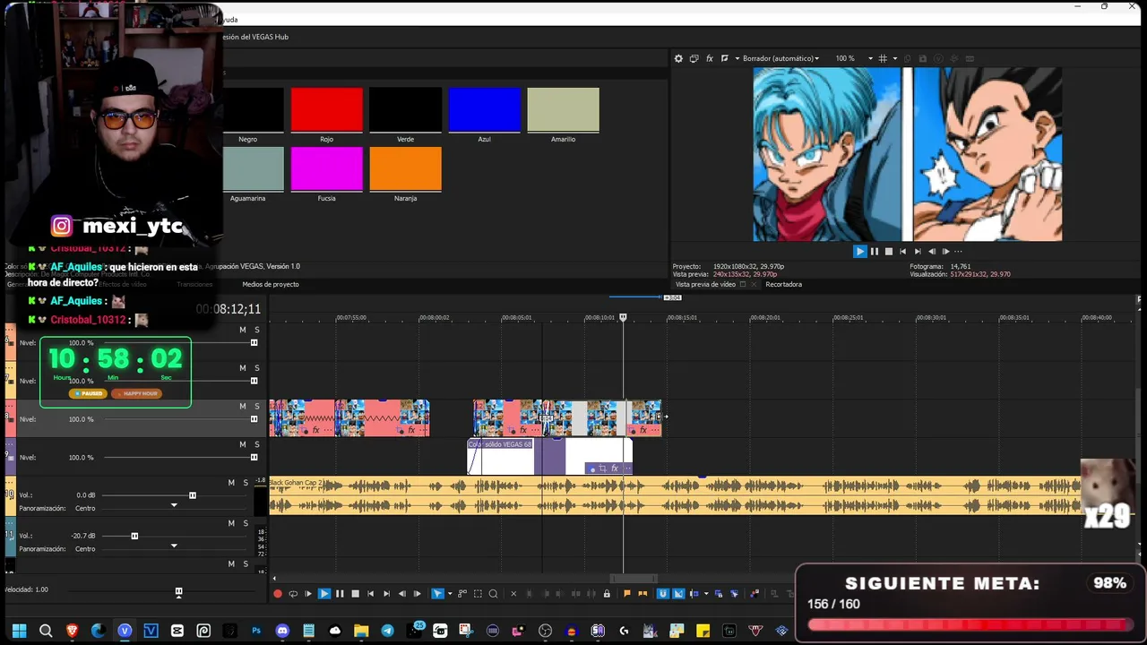The height and width of the screenshot is (645, 1147).
Task: Switch to Recortadora tab
Action: tap(783, 284)
